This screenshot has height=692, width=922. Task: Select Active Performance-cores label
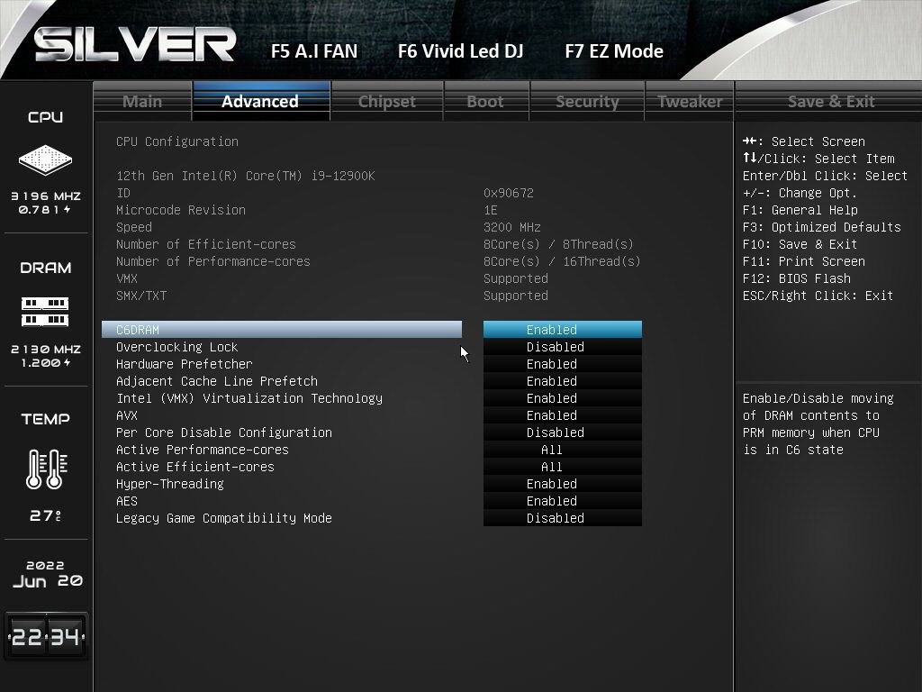(x=203, y=449)
